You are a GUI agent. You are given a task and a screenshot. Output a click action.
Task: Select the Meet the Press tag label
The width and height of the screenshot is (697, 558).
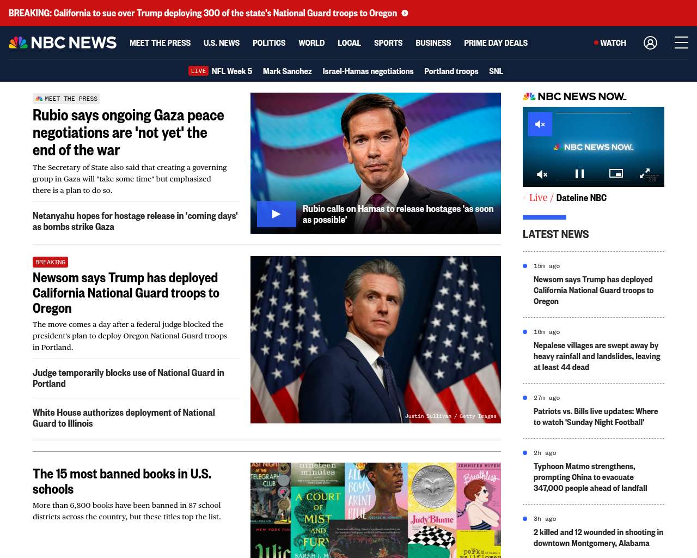[66, 99]
